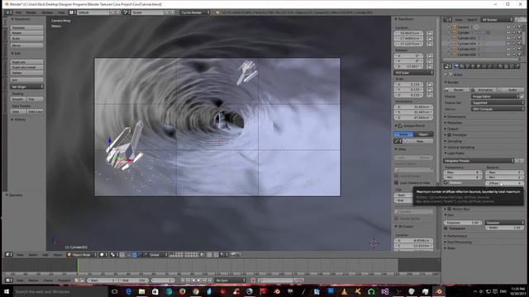Viewport: 529px width, 297px height.
Task: Select the Render properties tab icon
Action: click(456, 66)
